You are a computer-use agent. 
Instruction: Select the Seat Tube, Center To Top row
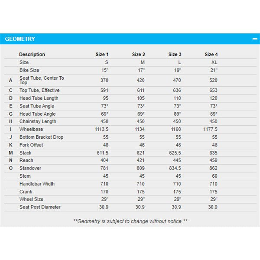point(42,80)
